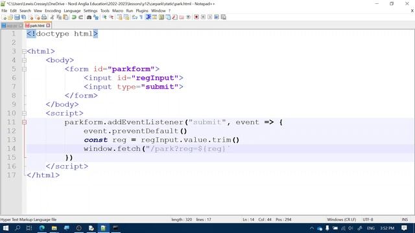Click line number 14 in the margin
The width and height of the screenshot is (415, 233).
tap(12, 149)
